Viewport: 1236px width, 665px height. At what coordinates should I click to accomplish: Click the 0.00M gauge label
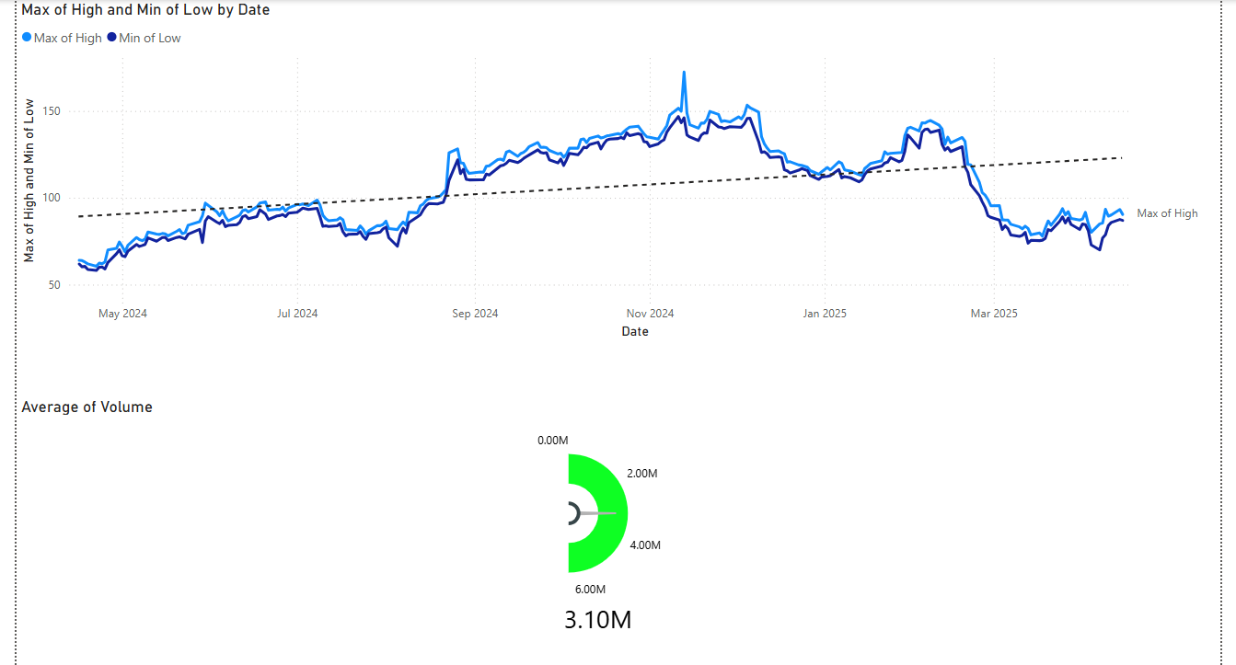pos(553,441)
